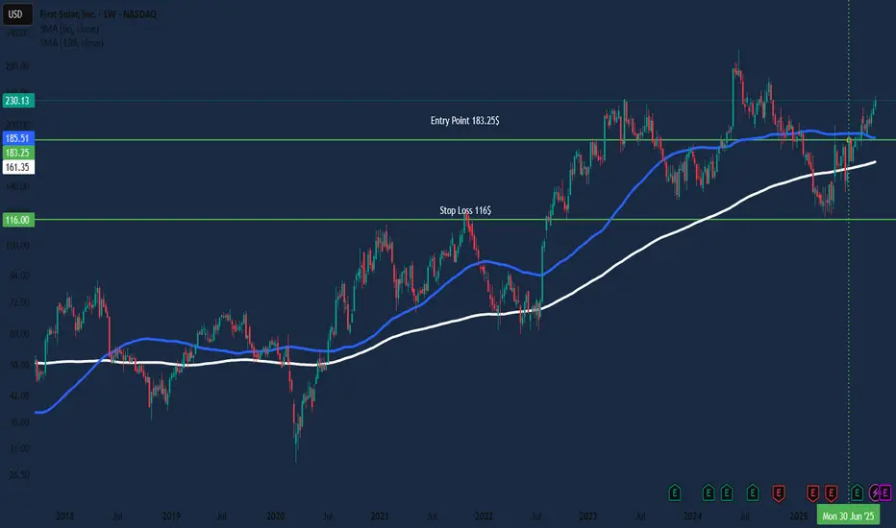This screenshot has height=528, width=896.
Task: Click the purple lightning event icon
Action: (876, 492)
